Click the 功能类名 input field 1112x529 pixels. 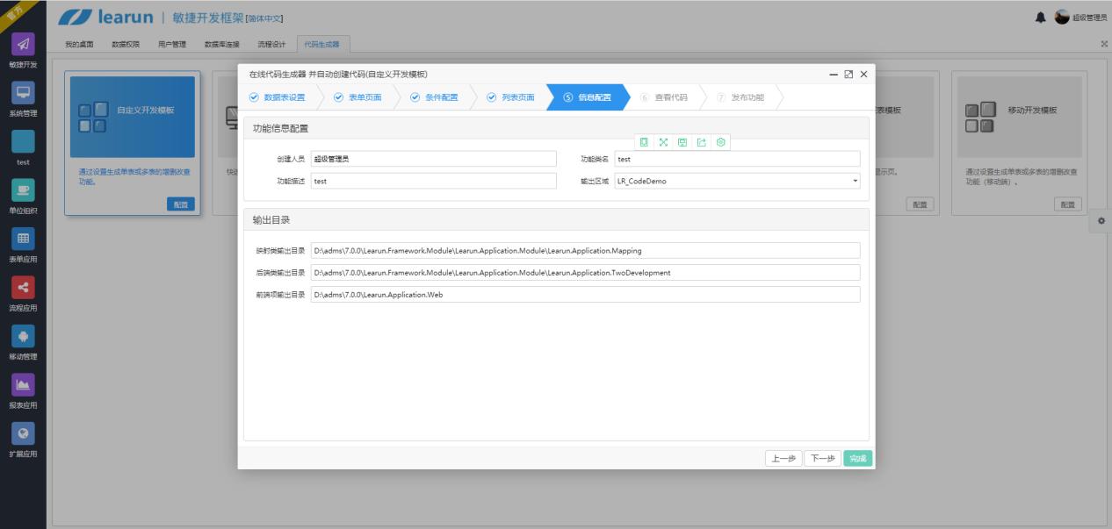coord(737,159)
